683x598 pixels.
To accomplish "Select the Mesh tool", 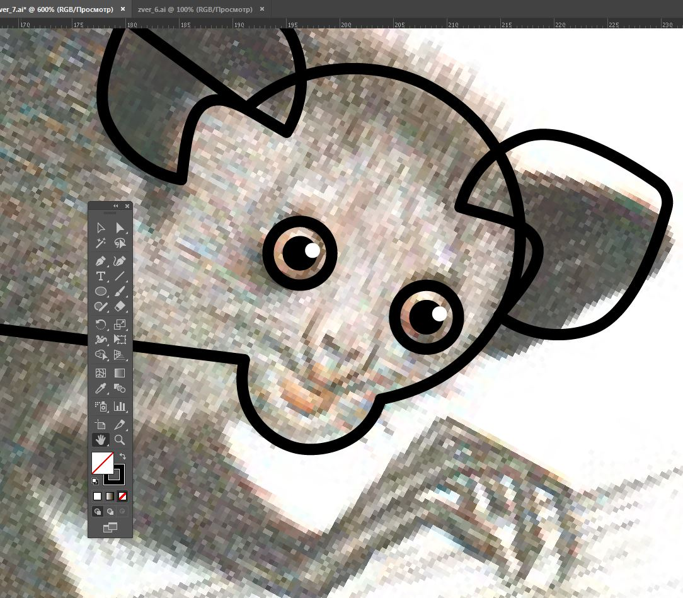I will point(101,373).
